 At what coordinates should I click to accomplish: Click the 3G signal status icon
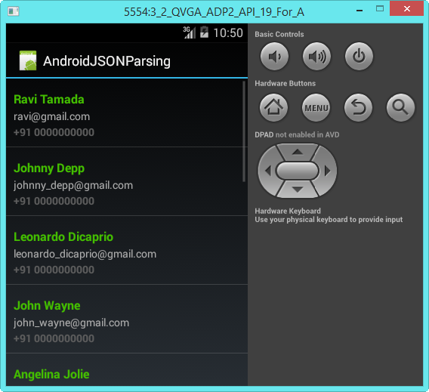(190, 32)
